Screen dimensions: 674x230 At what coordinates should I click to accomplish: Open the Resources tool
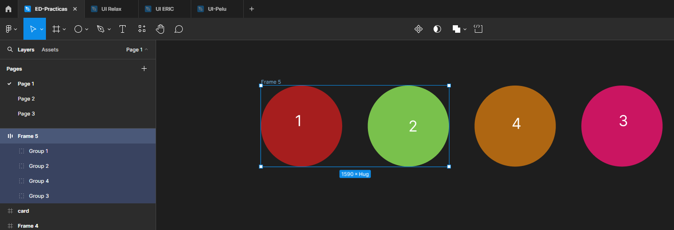tap(142, 29)
